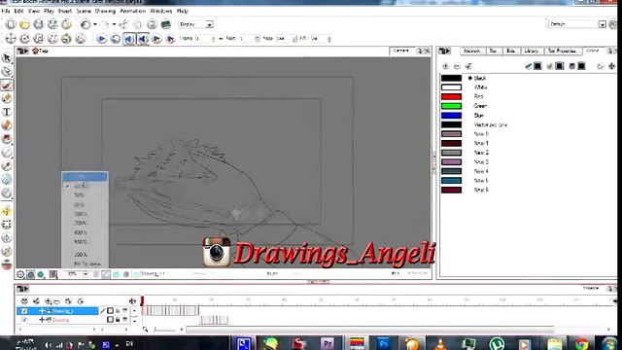
Task: Choose 50% in the zoom list
Action: pyautogui.click(x=85, y=195)
